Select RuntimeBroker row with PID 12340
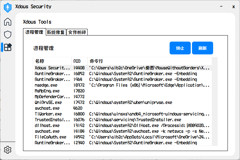 tap(123, 143)
